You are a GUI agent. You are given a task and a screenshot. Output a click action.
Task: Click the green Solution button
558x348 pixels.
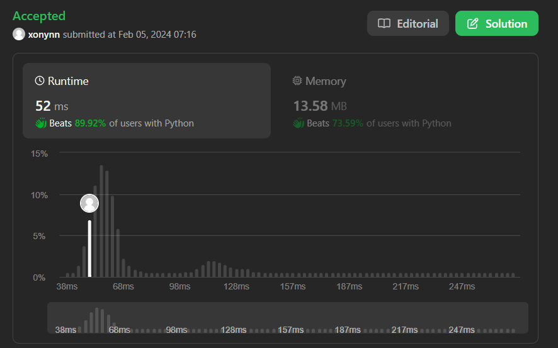[497, 23]
